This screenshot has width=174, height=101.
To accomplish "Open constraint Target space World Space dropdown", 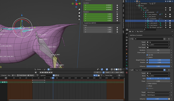I will point(158,92).
